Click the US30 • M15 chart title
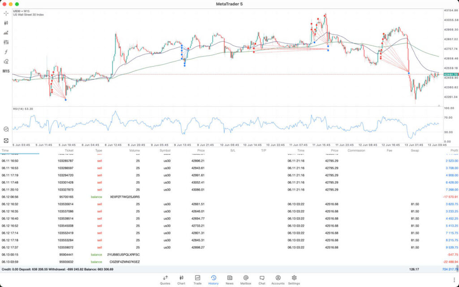The height and width of the screenshot is (287, 459). pos(21,11)
